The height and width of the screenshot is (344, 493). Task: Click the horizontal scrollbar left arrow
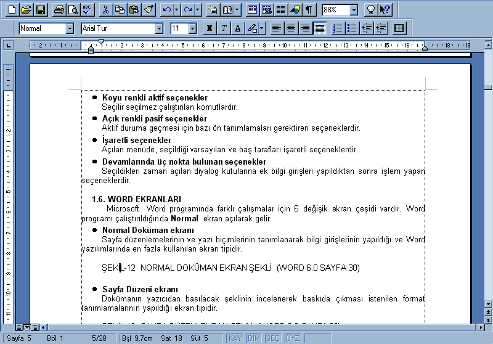[43, 327]
